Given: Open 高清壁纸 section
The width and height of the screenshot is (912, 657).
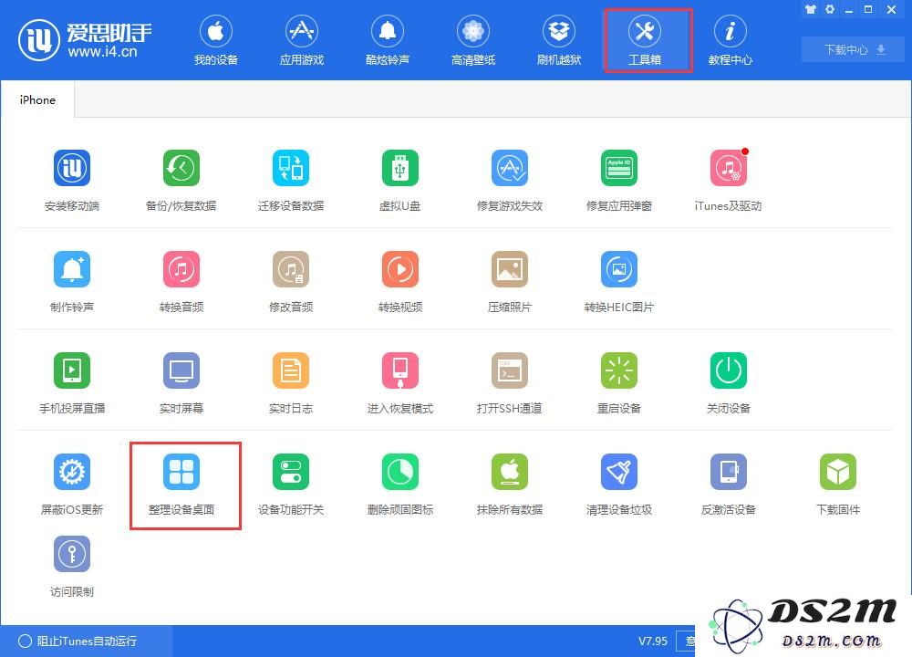Looking at the screenshot, I should tap(473, 39).
